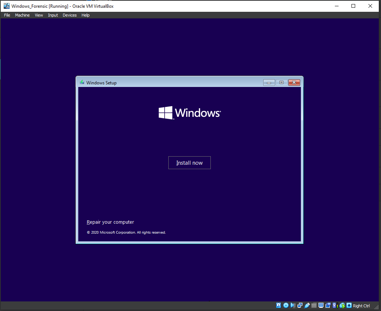
Task: Click the shared folders status icon
Action: click(314, 305)
